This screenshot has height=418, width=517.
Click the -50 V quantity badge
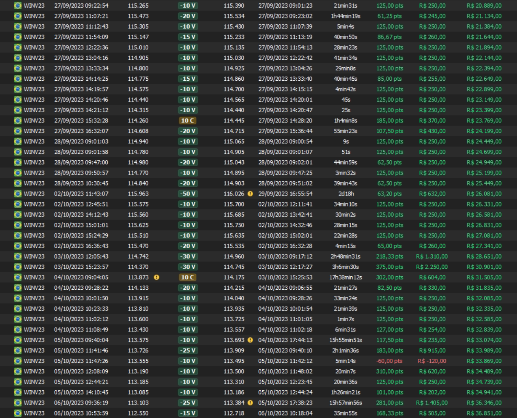187,194
